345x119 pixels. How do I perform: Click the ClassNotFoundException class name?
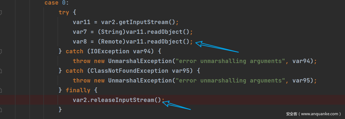pyautogui.click(x=129, y=71)
